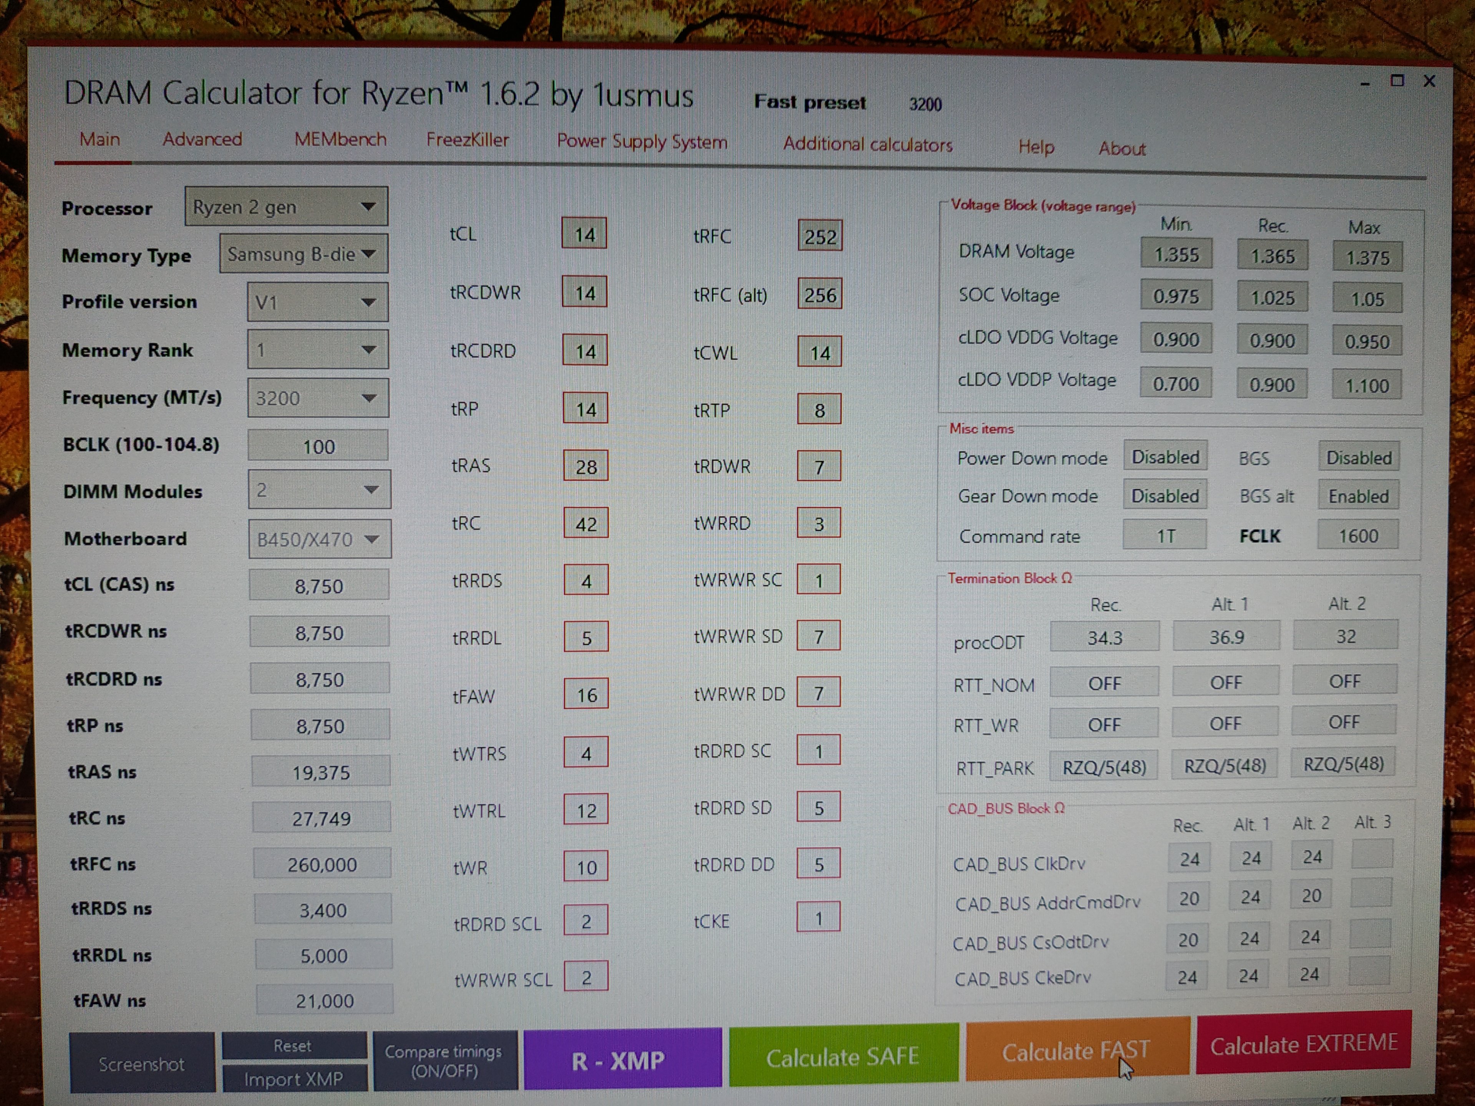Click the tRAS value 28
Viewport: 1475px width, 1106px height.
point(585,466)
